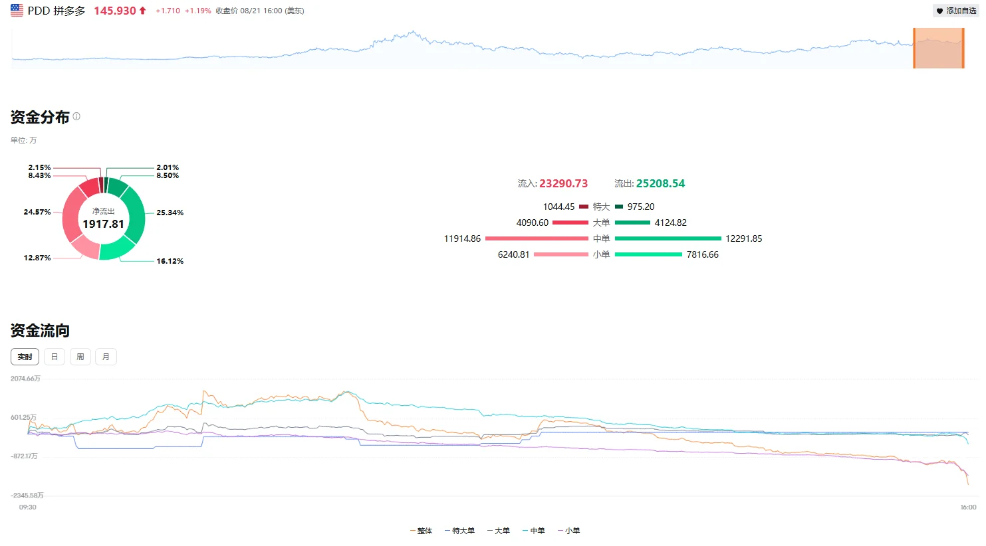Click the -2345.58万 axis label
Viewport: 986px width, 546px height.
(x=27, y=496)
